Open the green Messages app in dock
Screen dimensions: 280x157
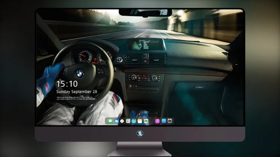pyautogui.click(x=110, y=121)
